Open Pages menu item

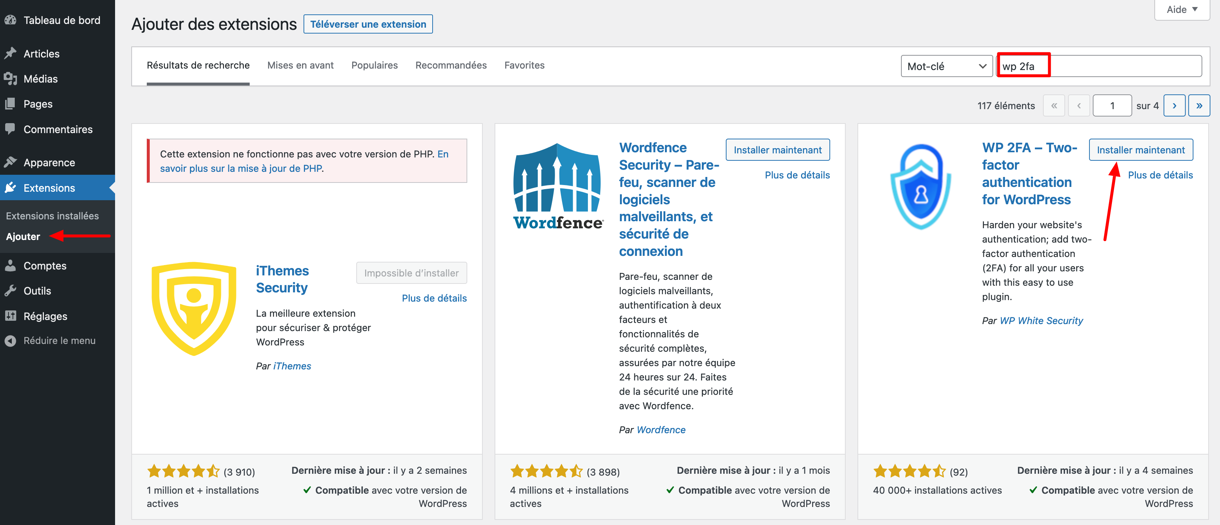pos(57,104)
